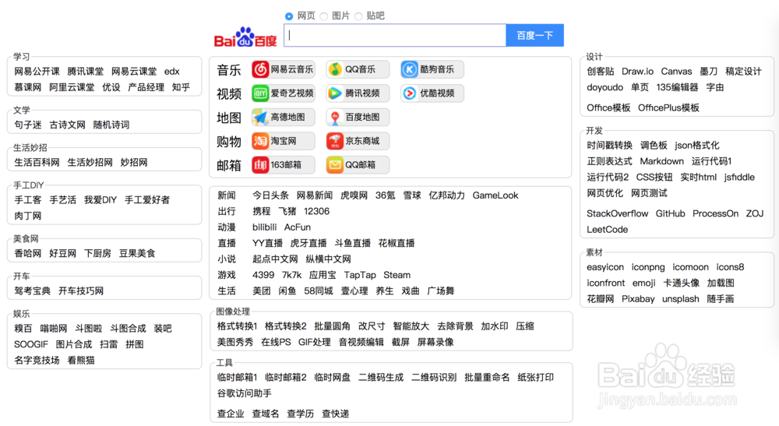Select the 图片 radio button

[x=324, y=16]
